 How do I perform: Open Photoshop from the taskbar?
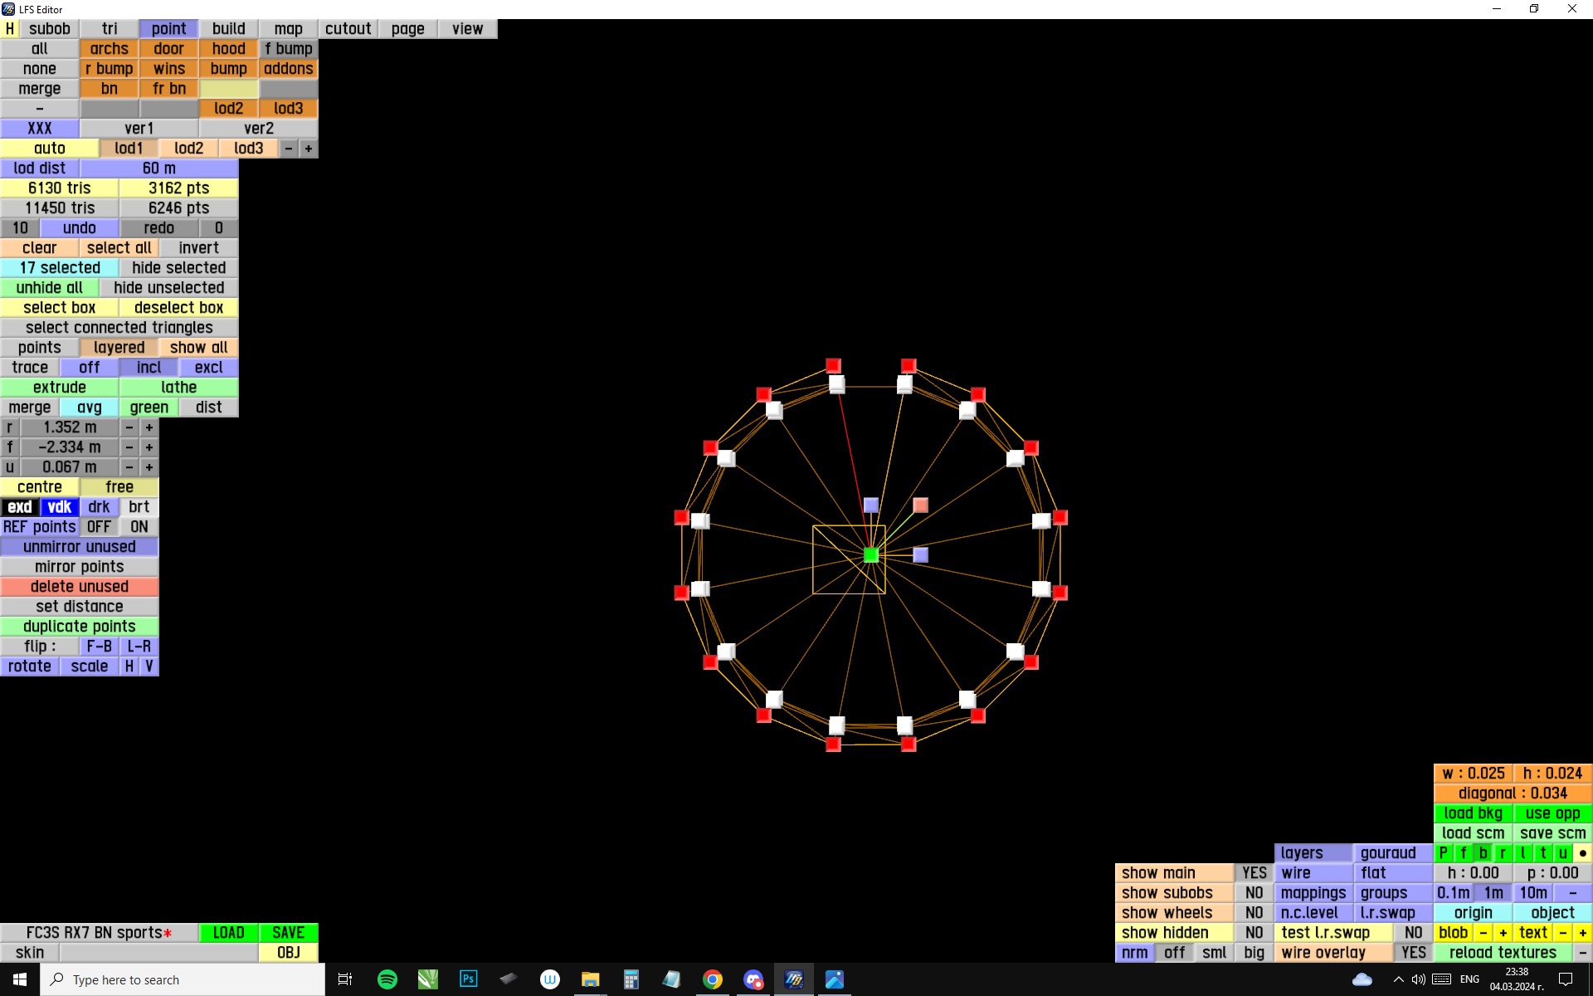click(x=468, y=979)
